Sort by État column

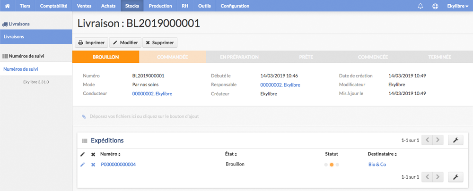231,154
